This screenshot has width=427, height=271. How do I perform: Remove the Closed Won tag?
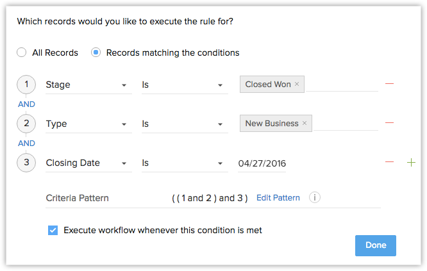297,85
